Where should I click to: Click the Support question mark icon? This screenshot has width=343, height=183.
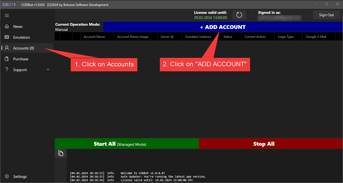tap(7, 69)
